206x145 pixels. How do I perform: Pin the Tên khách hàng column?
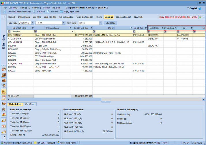pyautogui.click(x=70, y=28)
